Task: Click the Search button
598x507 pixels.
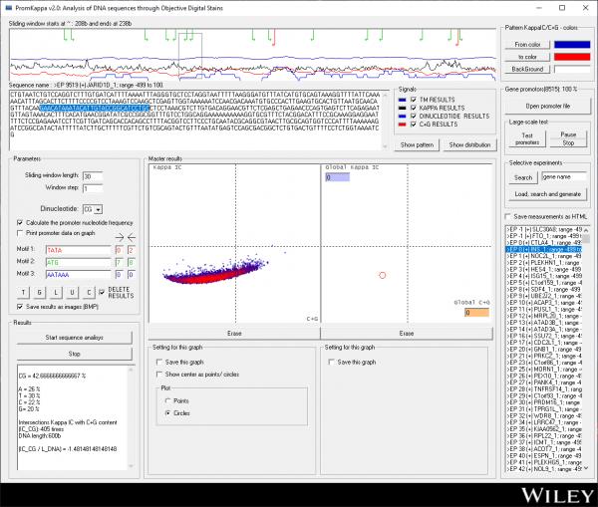Action: tap(523, 177)
